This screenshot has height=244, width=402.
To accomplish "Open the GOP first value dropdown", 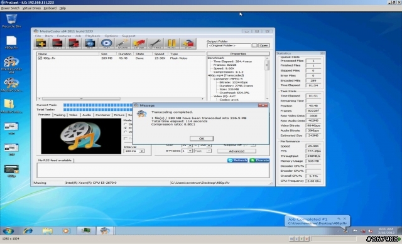I will click(x=190, y=145).
